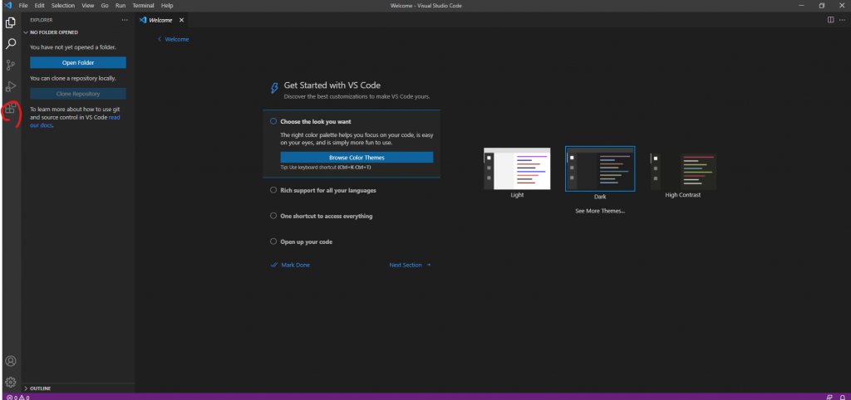Image resolution: width=851 pixels, height=400 pixels.
Task: Click errors and warnings count in status bar
Action: (18, 398)
